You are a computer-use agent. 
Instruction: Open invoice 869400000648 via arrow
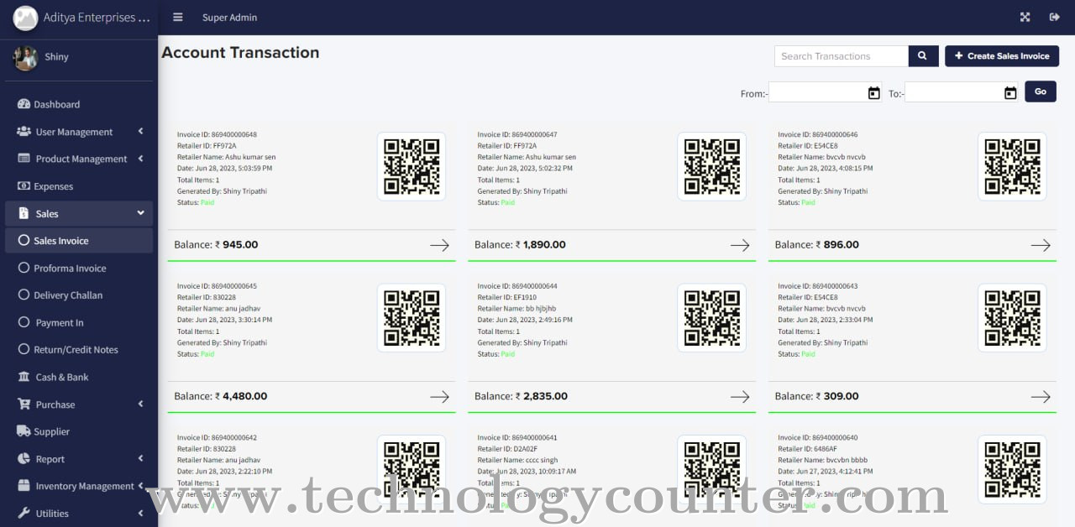(439, 245)
